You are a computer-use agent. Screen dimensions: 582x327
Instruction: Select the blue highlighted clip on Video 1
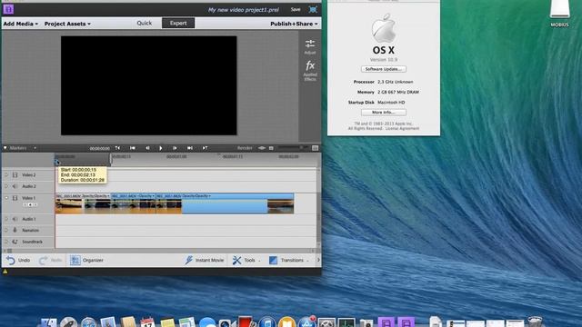[225, 204]
